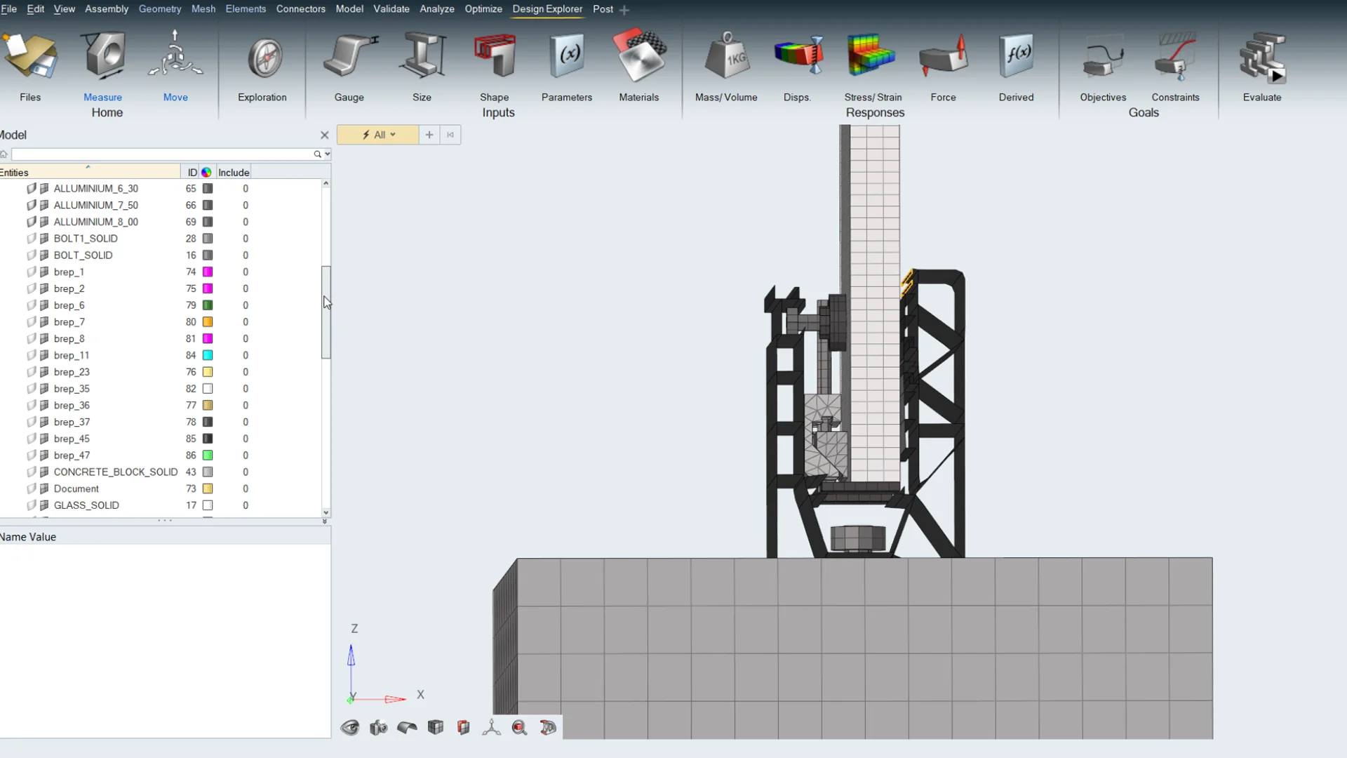Select the Mass/Volume response

tap(727, 56)
